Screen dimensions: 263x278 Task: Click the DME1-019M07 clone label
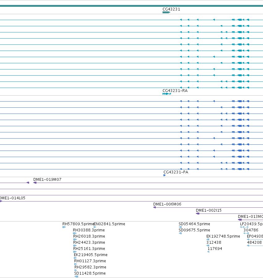tap(47, 180)
